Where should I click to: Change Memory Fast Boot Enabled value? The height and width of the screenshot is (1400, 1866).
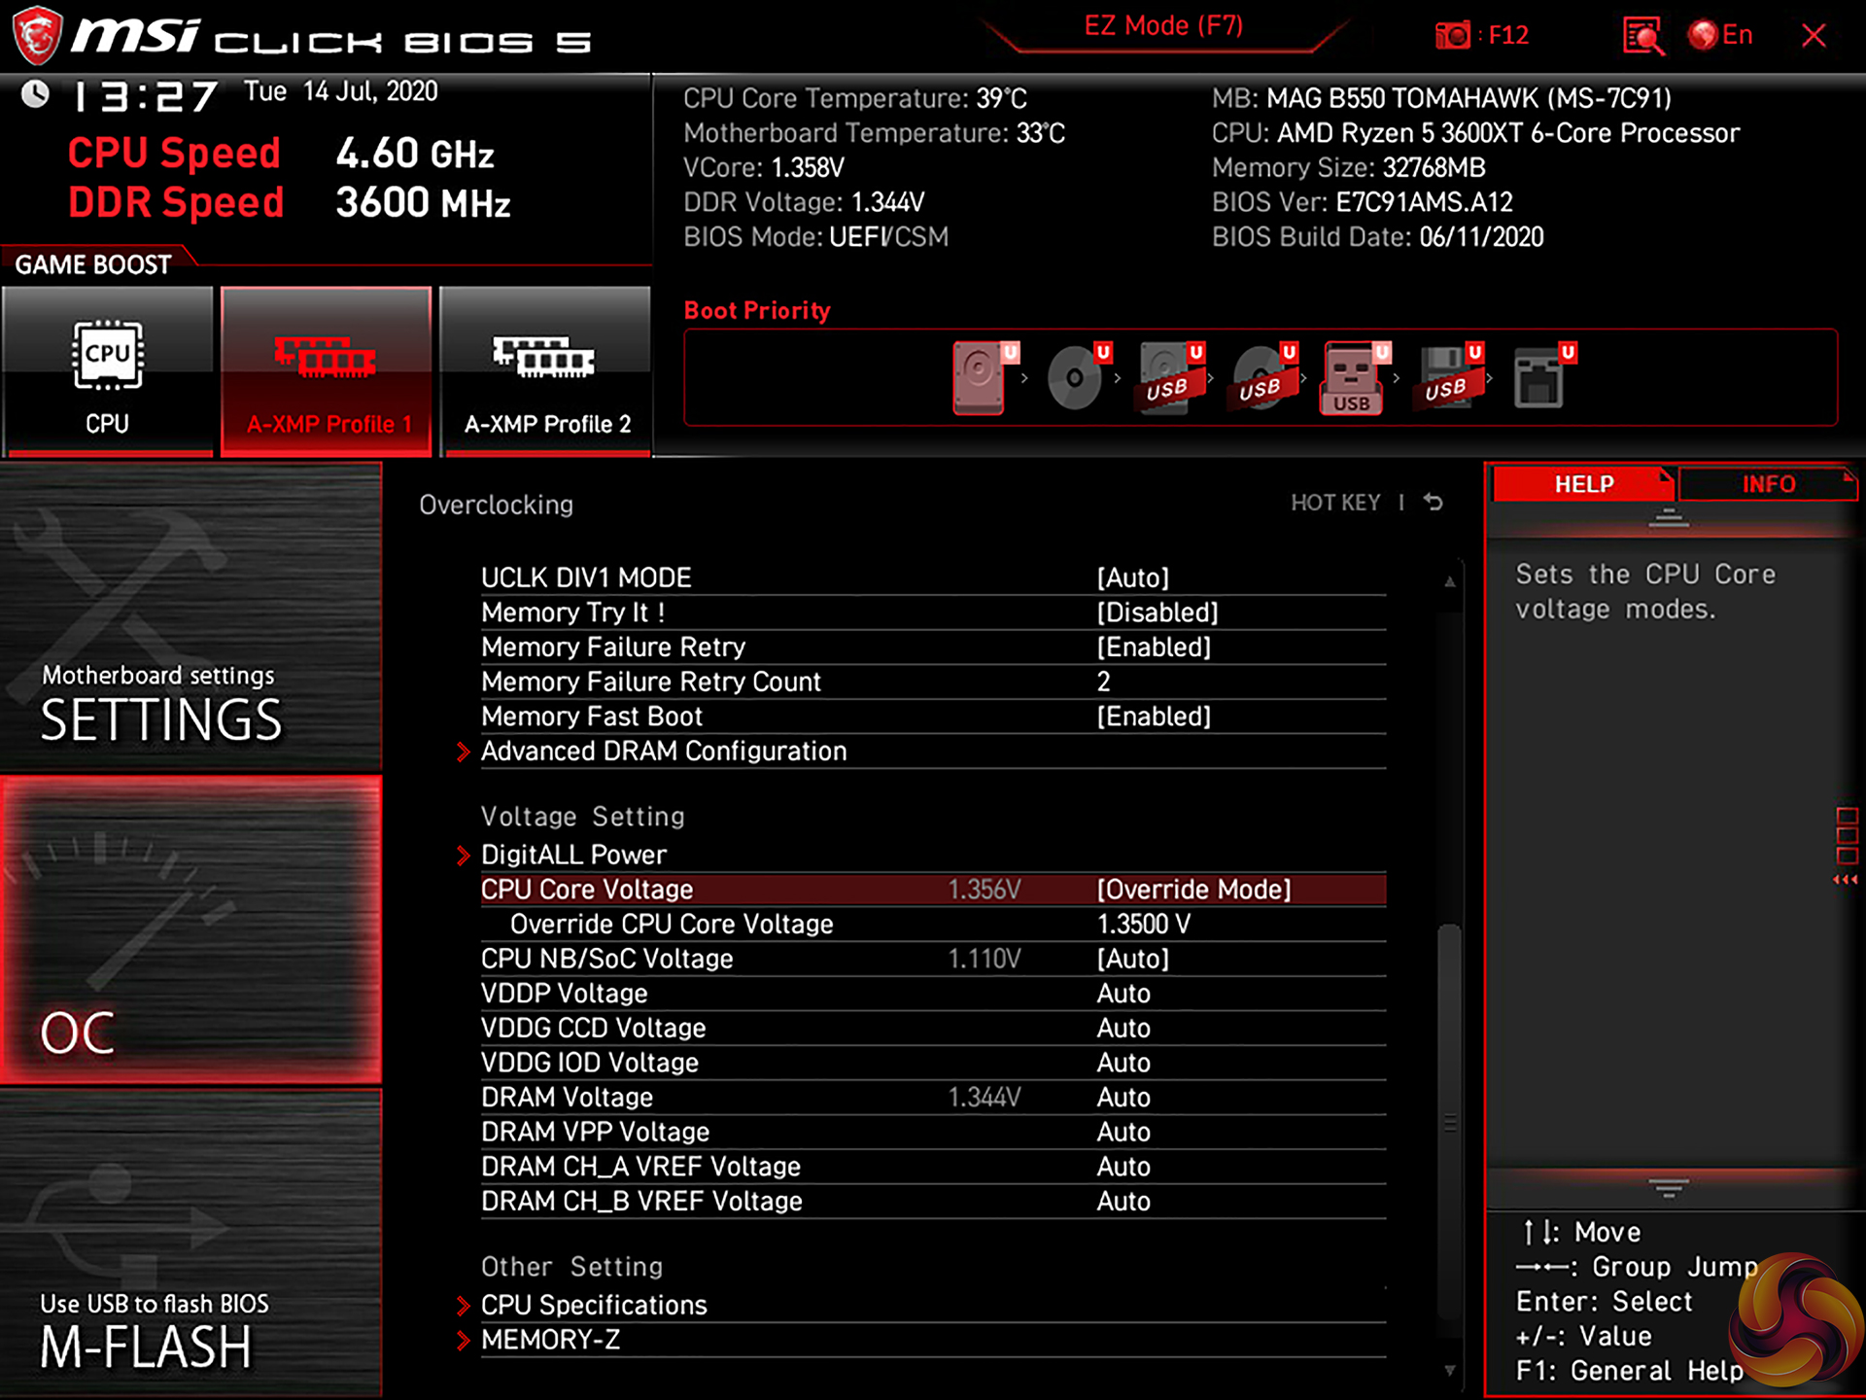click(1154, 717)
